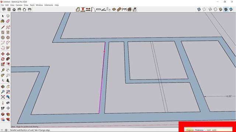This screenshot has height=132, width=236.
Task: Pick the Dimension tool
Action: click(8, 70)
